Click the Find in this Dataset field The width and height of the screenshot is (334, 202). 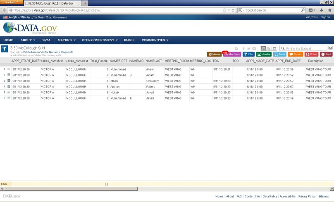304,48
